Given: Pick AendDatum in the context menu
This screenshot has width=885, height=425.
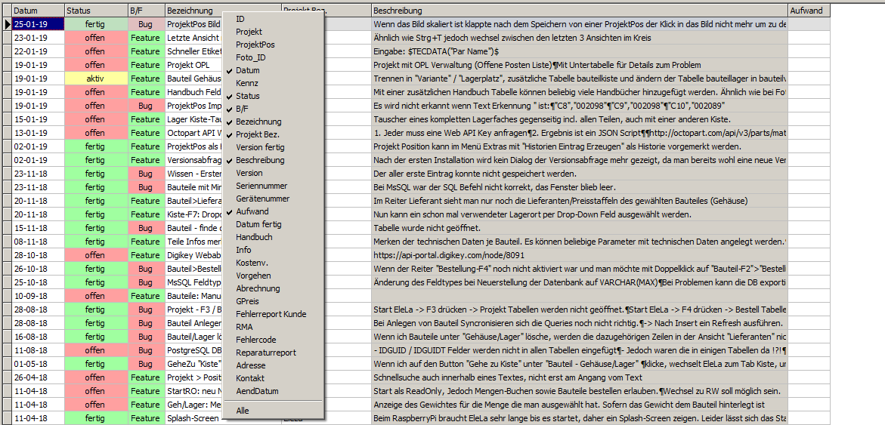Looking at the screenshot, I should (257, 391).
